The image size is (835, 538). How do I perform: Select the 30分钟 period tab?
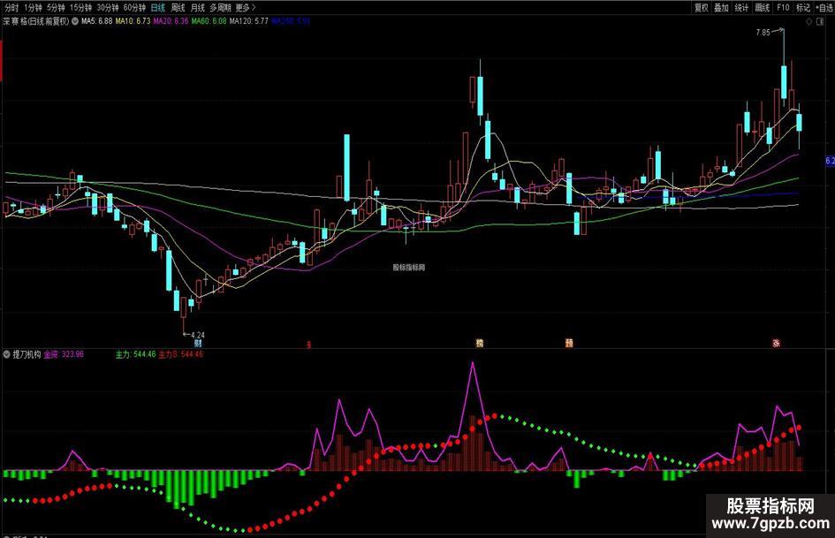[x=108, y=7]
